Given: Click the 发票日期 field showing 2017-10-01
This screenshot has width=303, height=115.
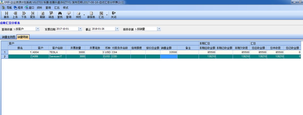Looking at the screenshot, I should pyautogui.click(x=67, y=29).
